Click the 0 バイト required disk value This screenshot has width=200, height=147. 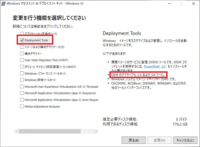pyautogui.click(x=182, y=119)
